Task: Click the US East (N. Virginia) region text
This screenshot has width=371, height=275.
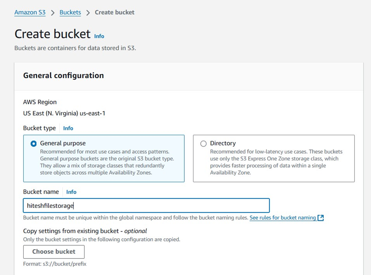Action: [x=64, y=113]
